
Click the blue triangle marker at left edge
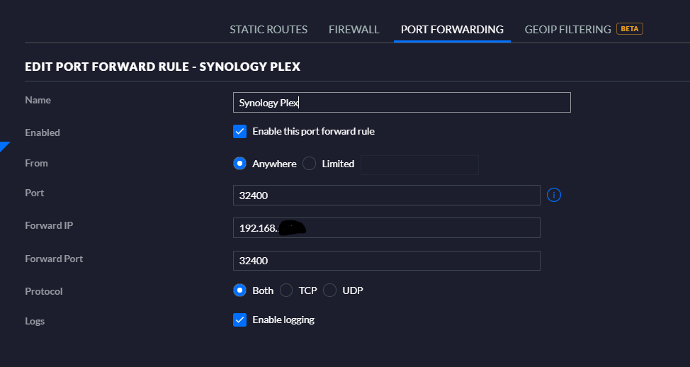click(4, 147)
